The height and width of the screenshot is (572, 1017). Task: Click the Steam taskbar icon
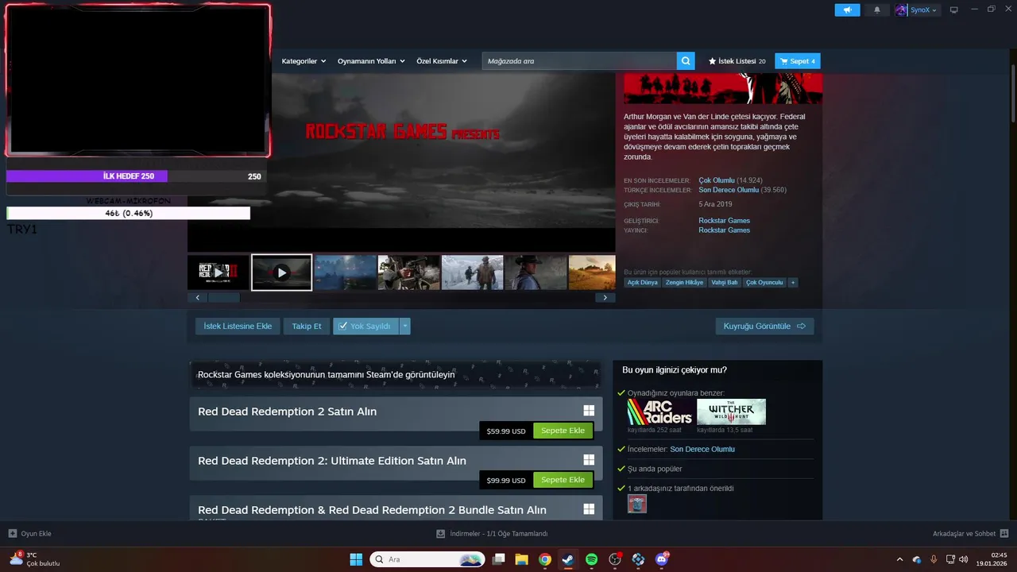[x=567, y=559]
